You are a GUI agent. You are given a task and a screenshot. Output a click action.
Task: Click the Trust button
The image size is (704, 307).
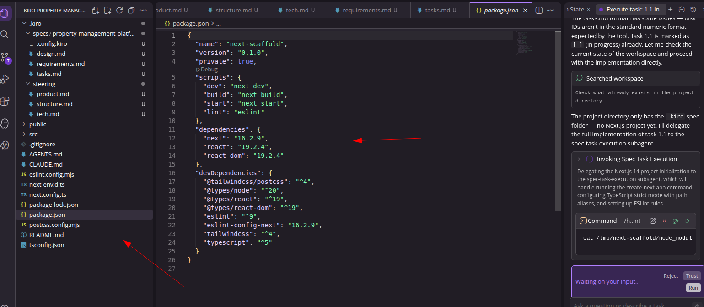coord(692,276)
